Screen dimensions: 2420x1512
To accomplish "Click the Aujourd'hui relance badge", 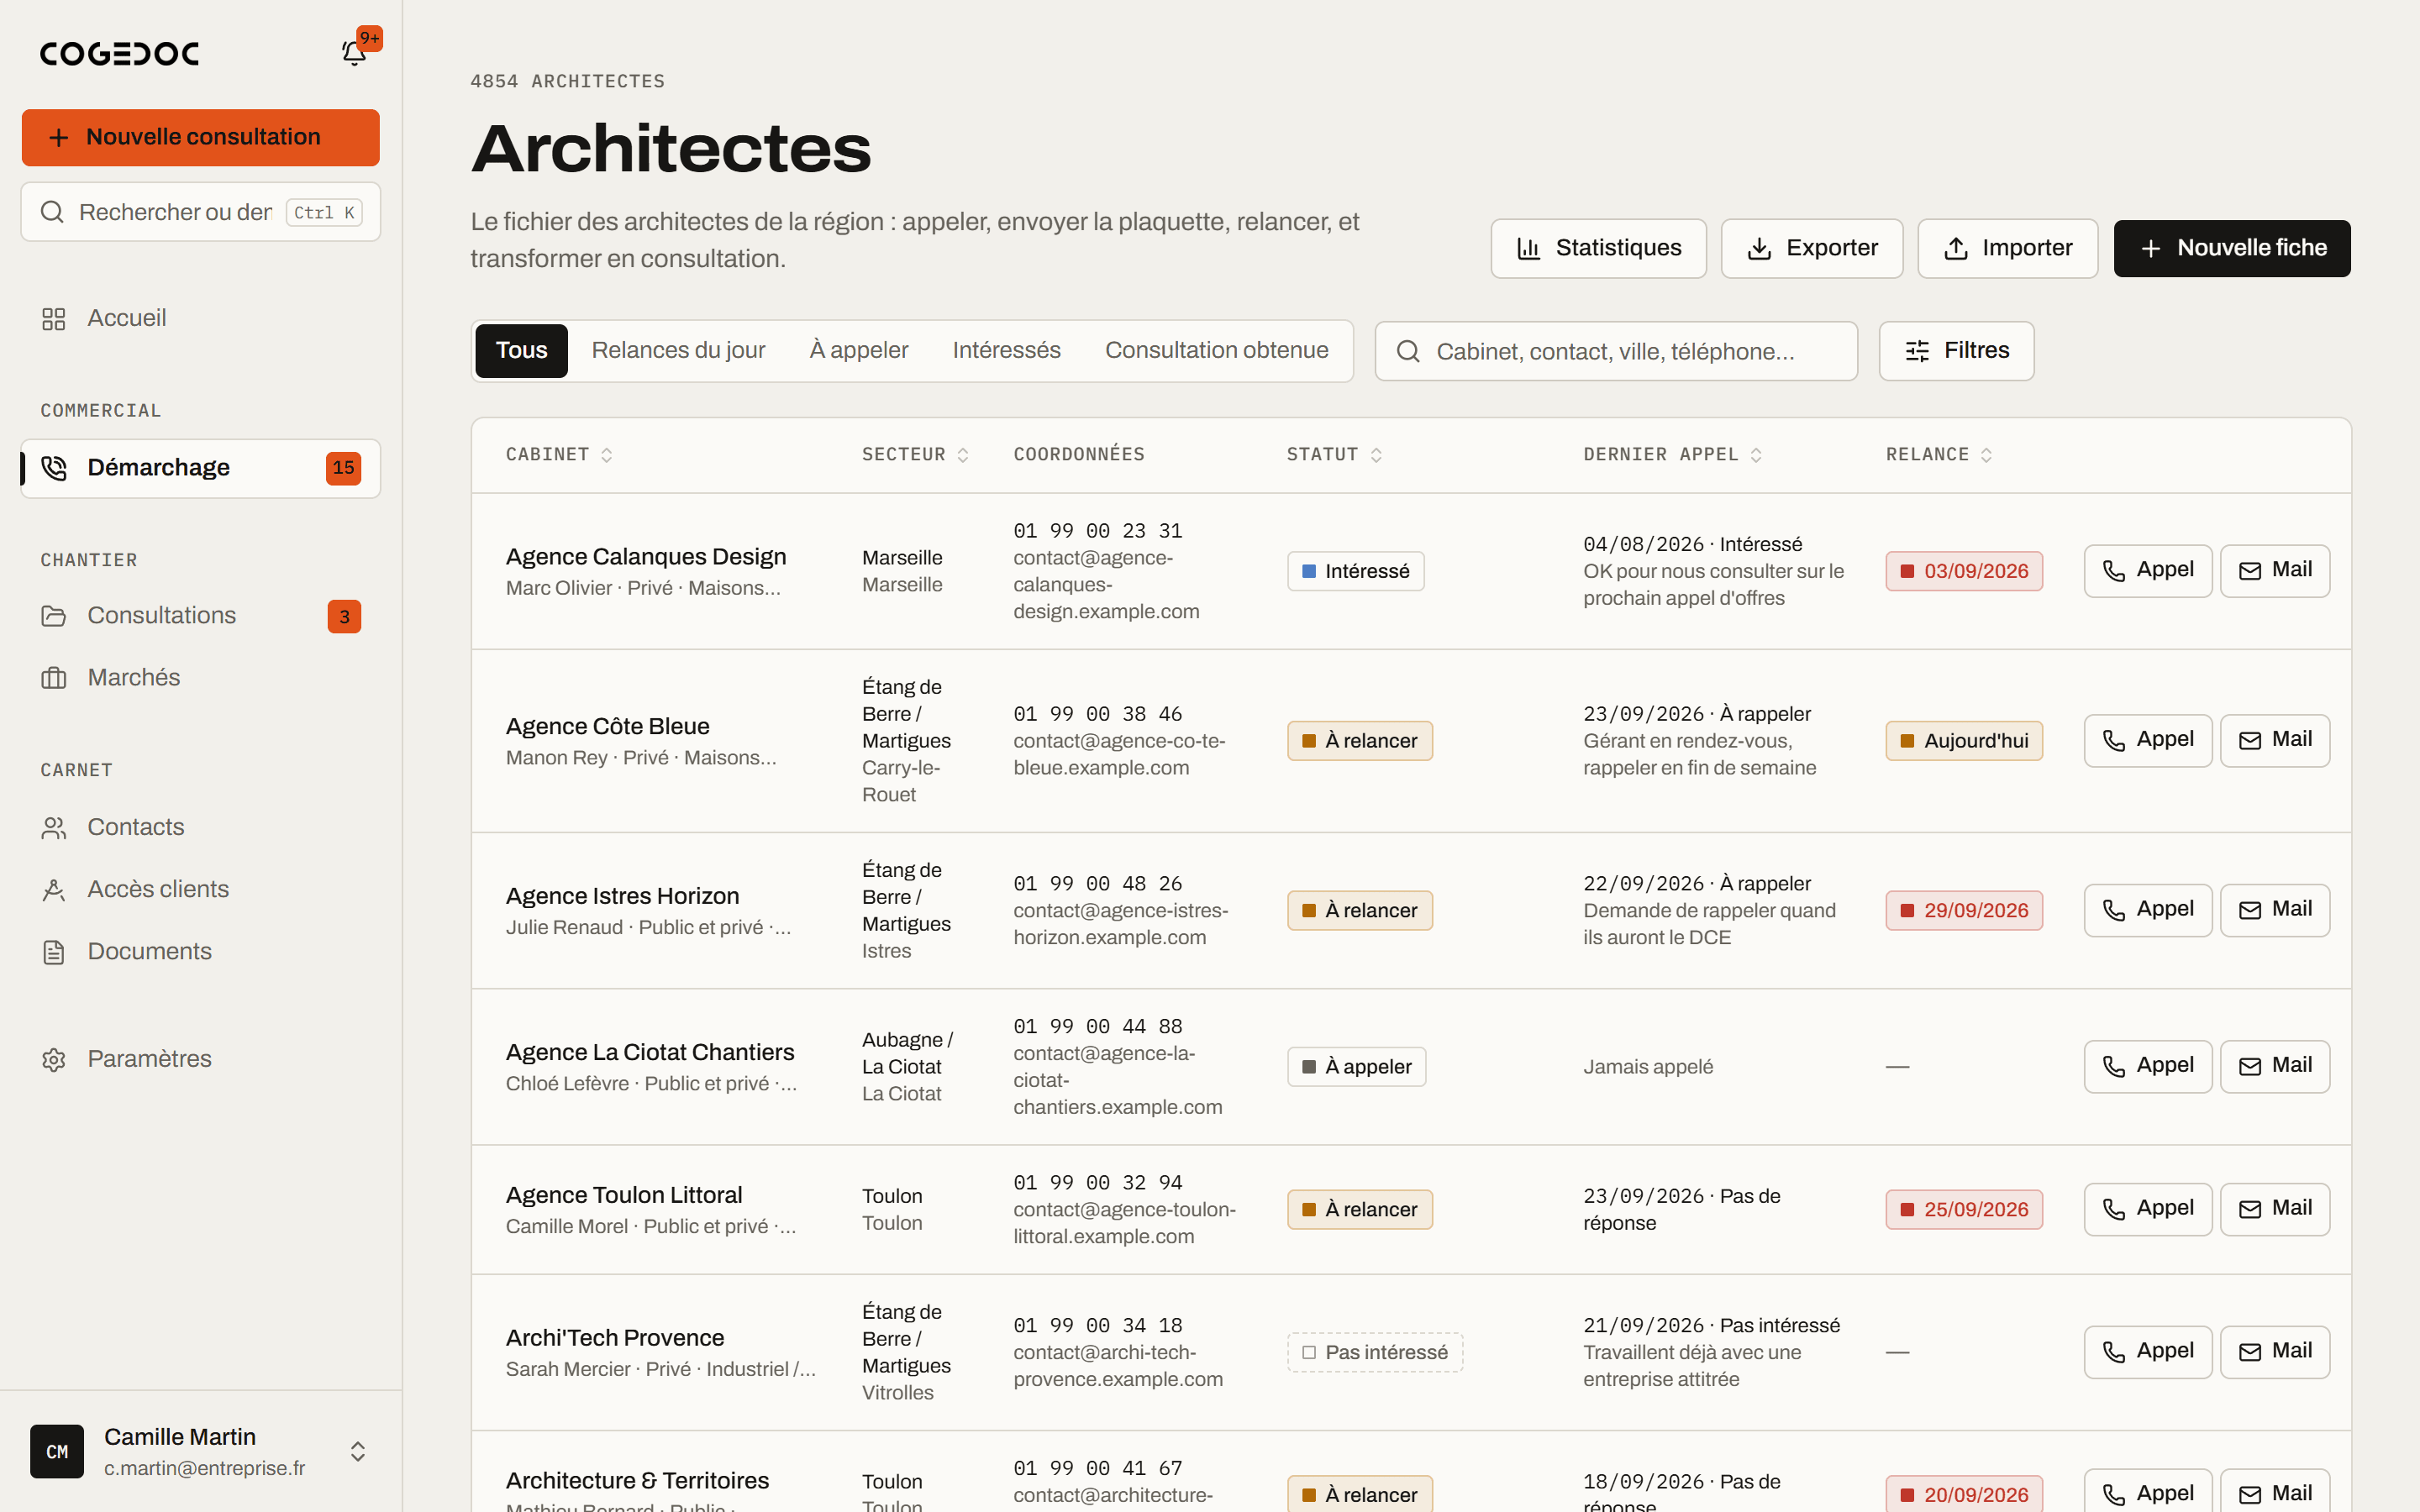I will pyautogui.click(x=1964, y=741).
